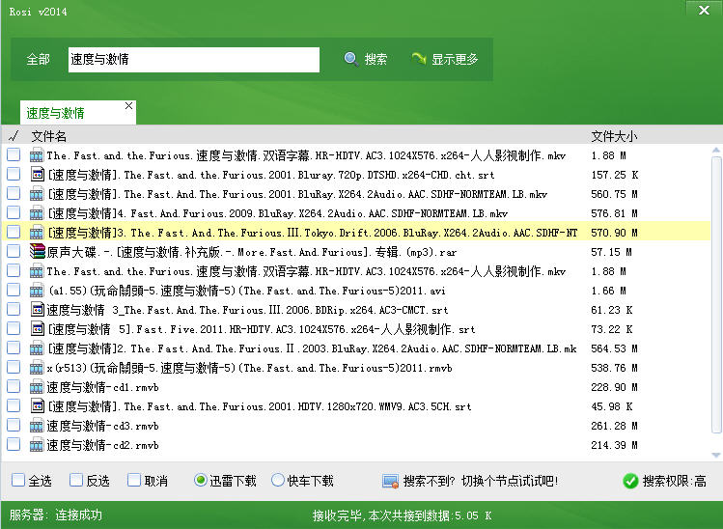Click the green arrow show-more icon
This screenshot has height=529, width=723.
[419, 59]
